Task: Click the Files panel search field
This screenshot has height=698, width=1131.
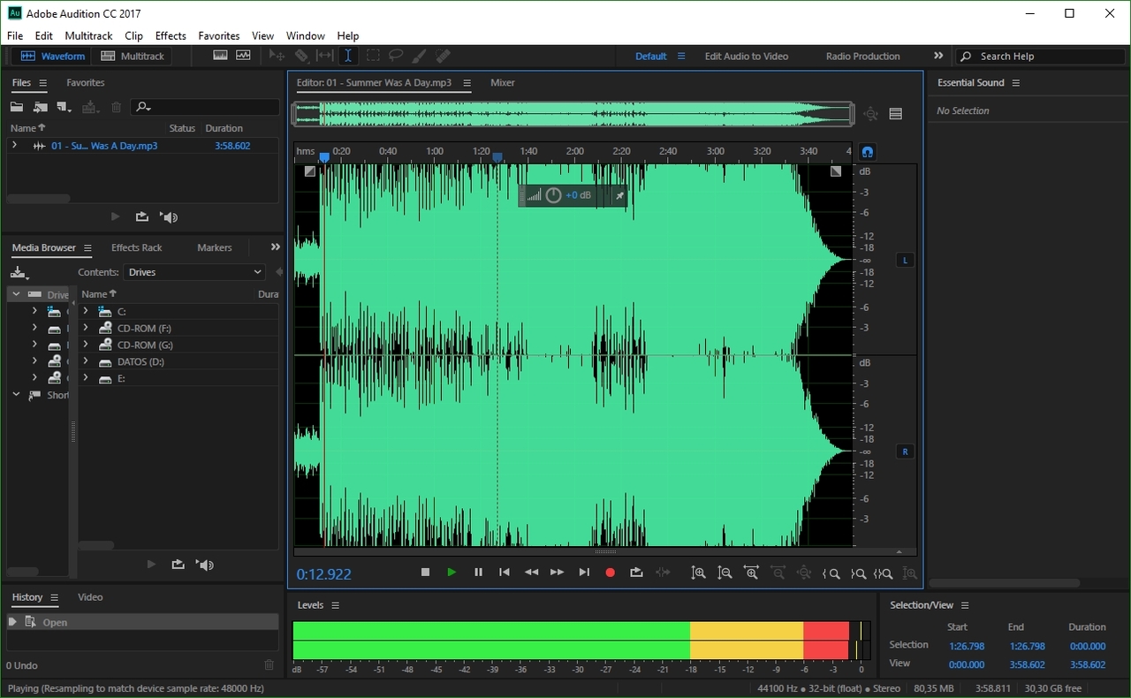Action: (x=205, y=107)
